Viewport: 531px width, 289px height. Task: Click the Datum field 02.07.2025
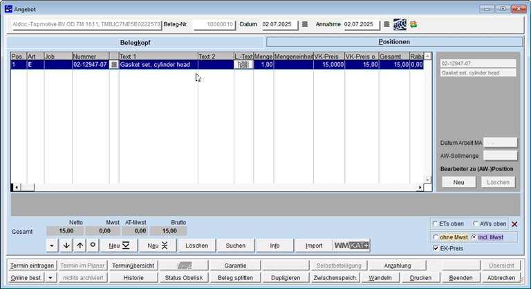[x=279, y=24]
